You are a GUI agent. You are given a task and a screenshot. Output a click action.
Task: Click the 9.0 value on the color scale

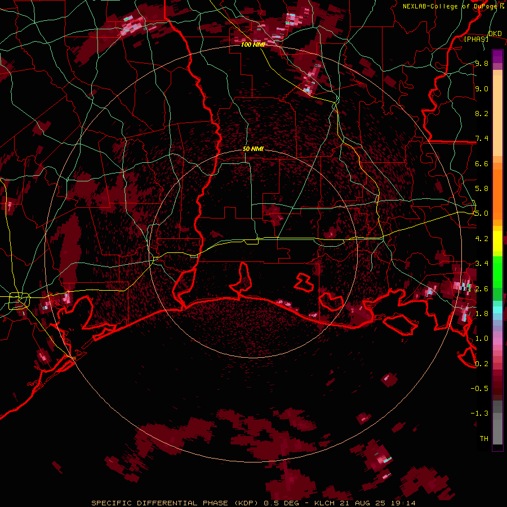(x=482, y=88)
